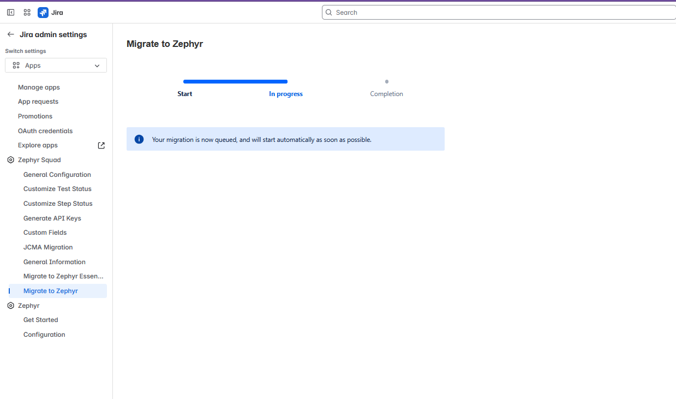
Task: Collapse the sidebar using the panel icon
Action: (10, 12)
